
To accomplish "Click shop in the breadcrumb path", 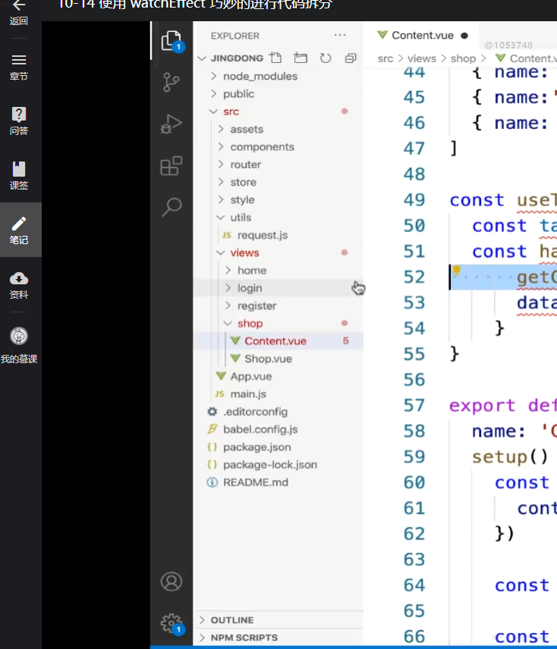I will pyautogui.click(x=463, y=58).
